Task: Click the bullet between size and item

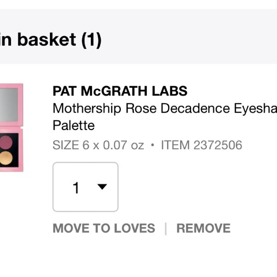Action: point(153,145)
